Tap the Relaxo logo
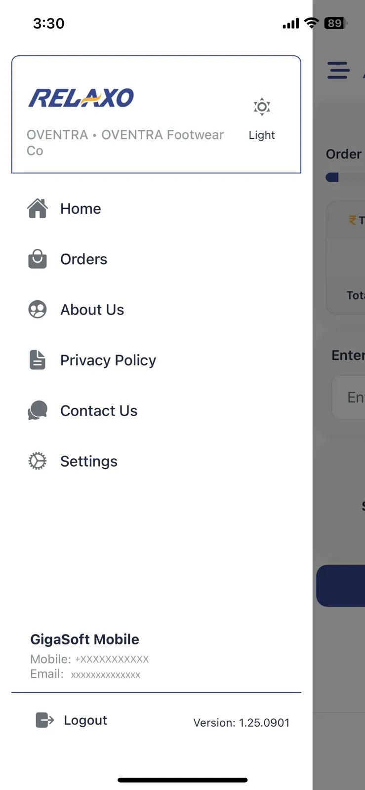 [x=81, y=98]
